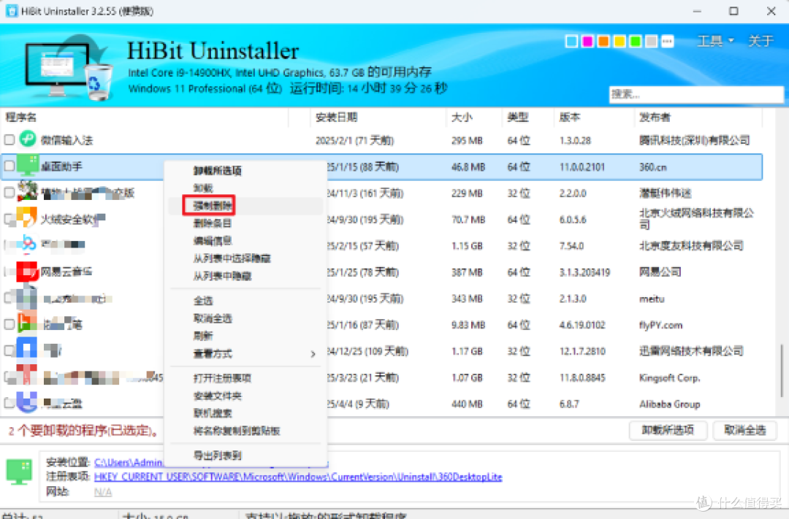Viewport: 789px width, 519px height.
Task: Tick the checkbox for 桌面助手
Action: tap(9, 166)
